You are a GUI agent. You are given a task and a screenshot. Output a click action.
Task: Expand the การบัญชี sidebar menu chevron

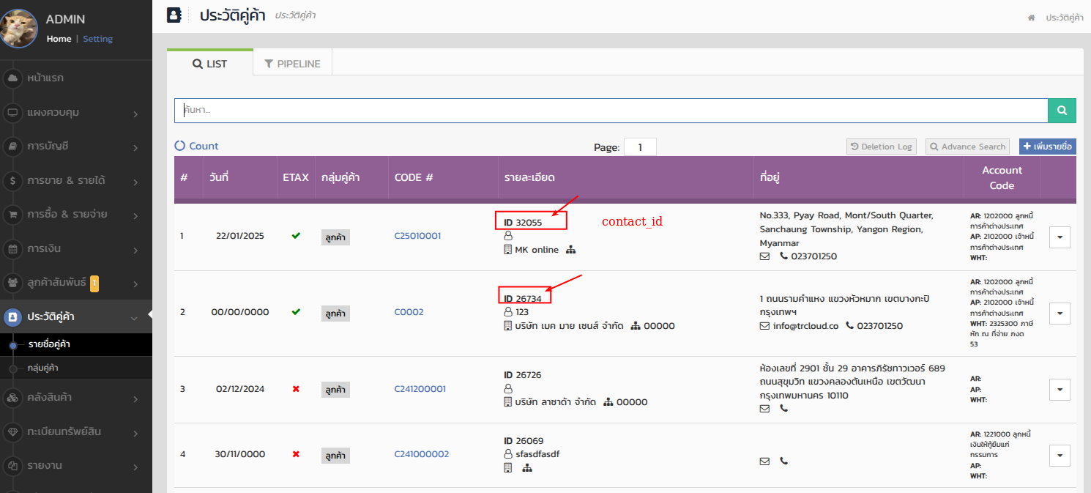(x=136, y=148)
